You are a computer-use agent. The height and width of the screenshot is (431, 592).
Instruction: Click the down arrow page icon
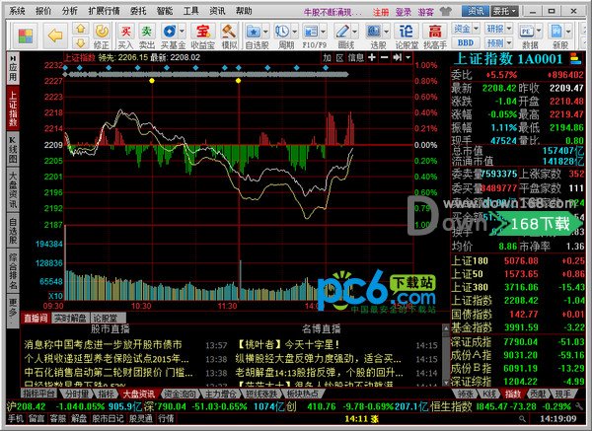pyautogui.click(x=81, y=42)
